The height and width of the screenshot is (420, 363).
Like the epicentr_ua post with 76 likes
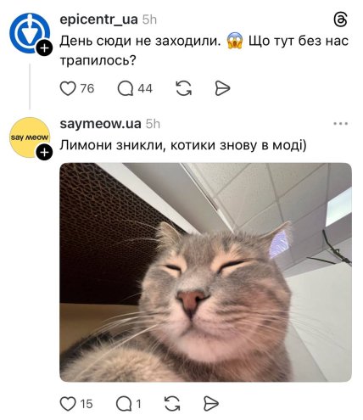[68, 88]
